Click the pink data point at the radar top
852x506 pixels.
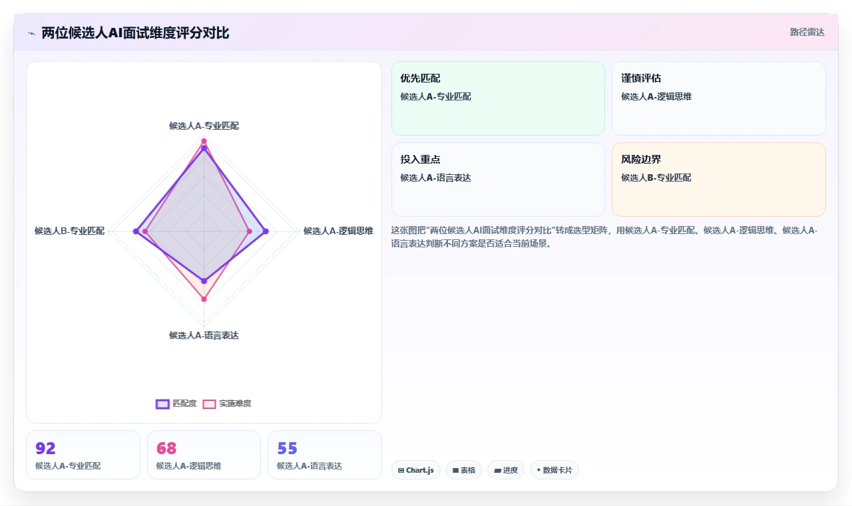pos(204,141)
